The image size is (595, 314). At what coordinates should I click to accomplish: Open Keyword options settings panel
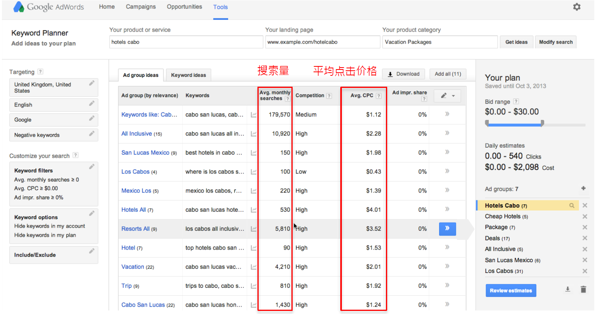[91, 214]
